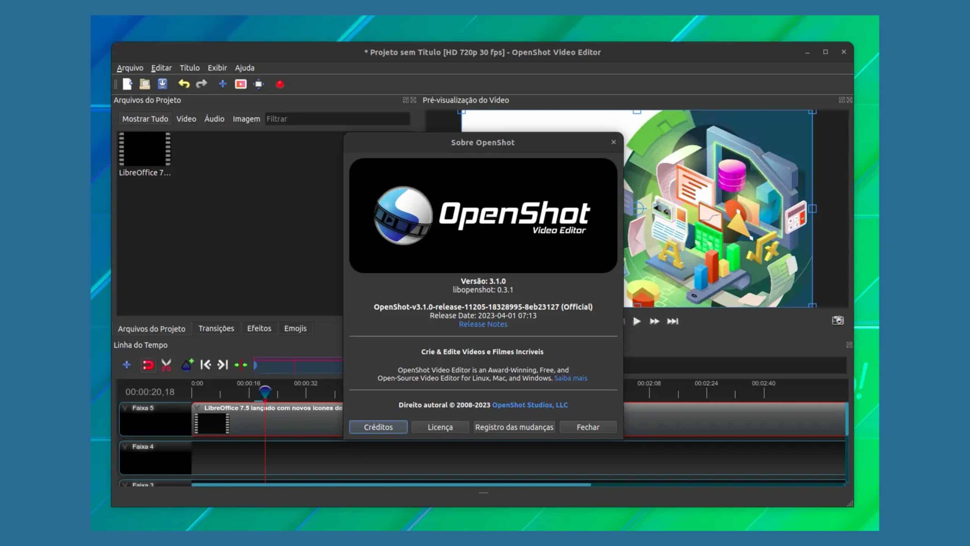970x546 pixels.
Task: Click the timeline zoom slider bar
Action: 299,366
